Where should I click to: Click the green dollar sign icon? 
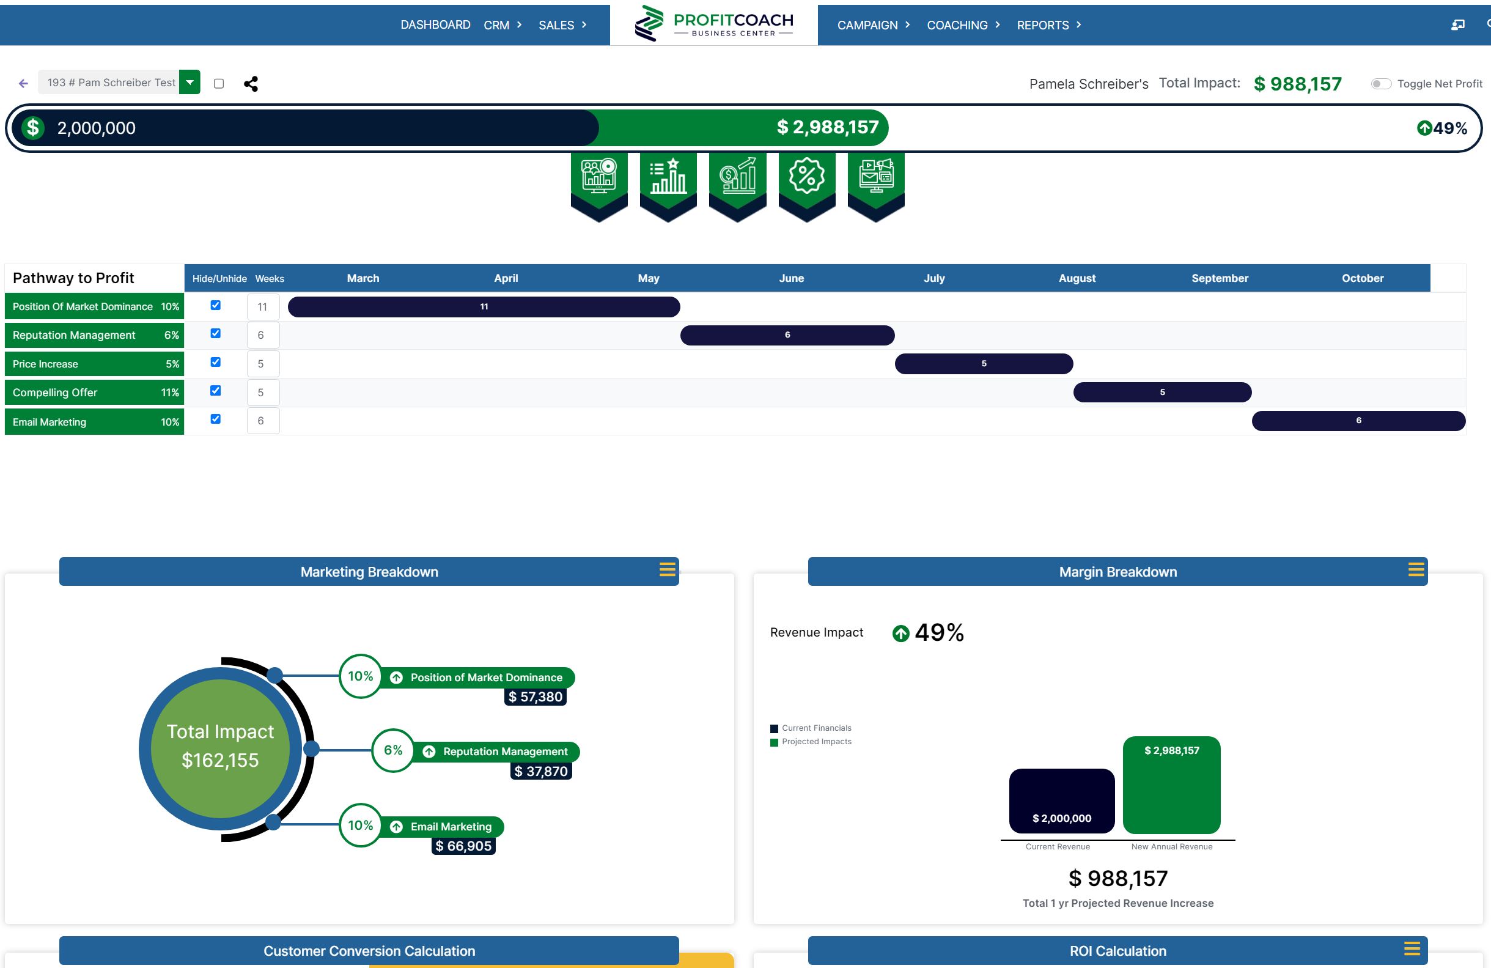[32, 128]
